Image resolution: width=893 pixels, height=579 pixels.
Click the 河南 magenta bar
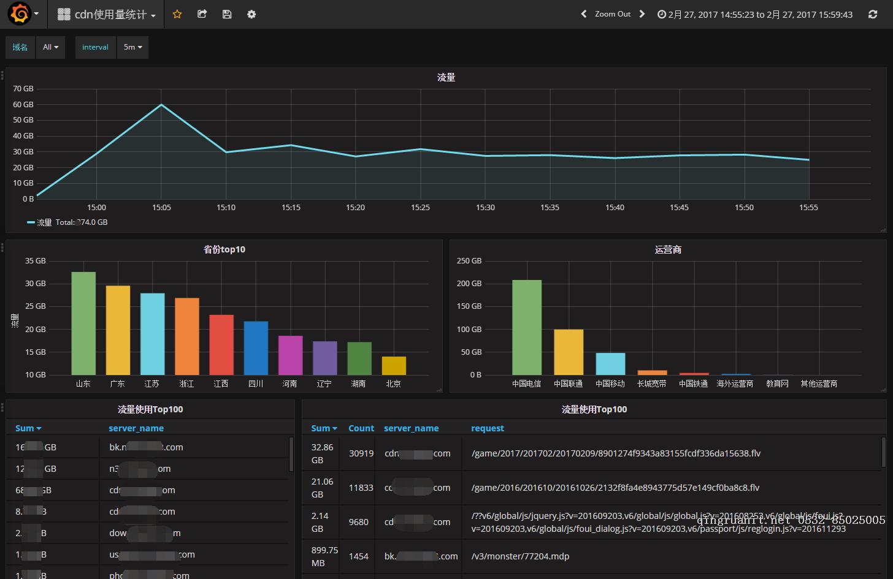click(x=290, y=355)
